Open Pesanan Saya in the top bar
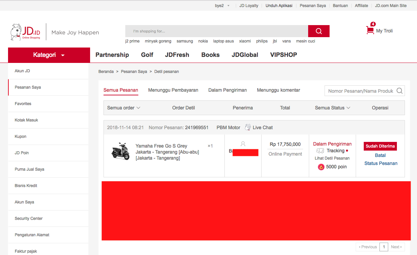This screenshot has height=255, width=417. (x=313, y=6)
